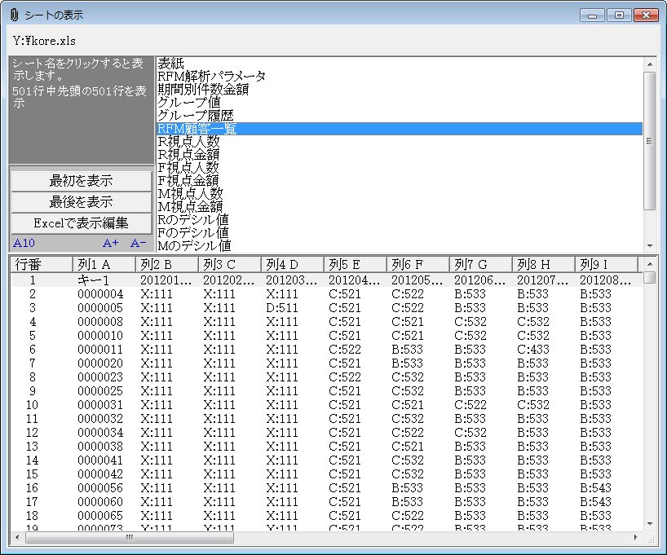
Task: Click the Y:¥kore.xls file path
Action: pos(44,41)
